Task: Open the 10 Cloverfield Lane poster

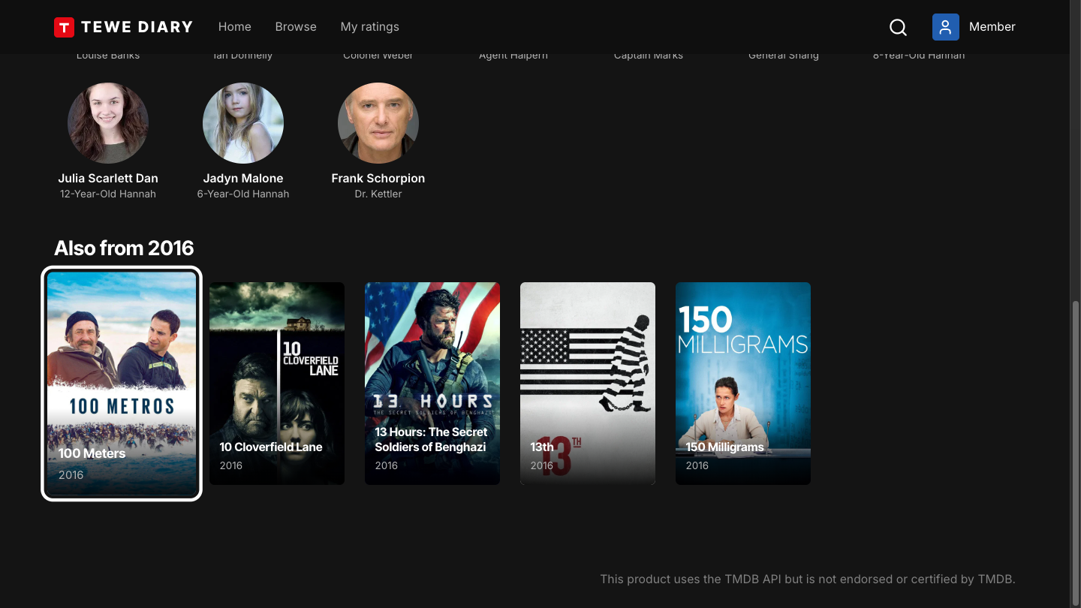Action: 277,384
